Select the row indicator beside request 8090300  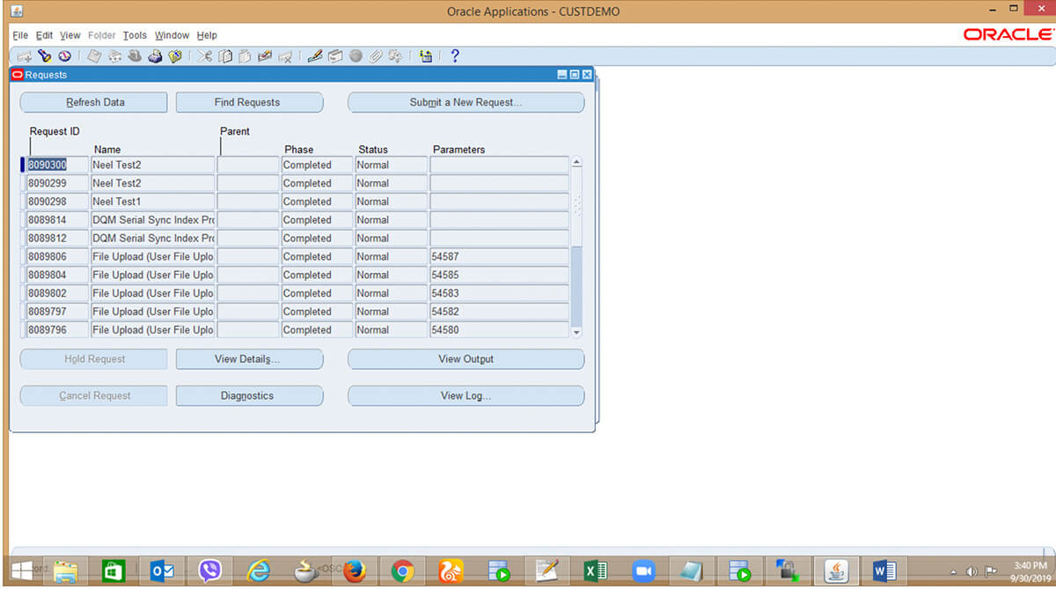point(23,165)
